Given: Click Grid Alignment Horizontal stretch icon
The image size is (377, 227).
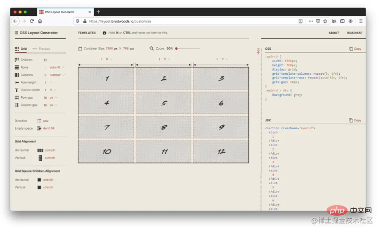Looking at the screenshot, I should (40, 150).
